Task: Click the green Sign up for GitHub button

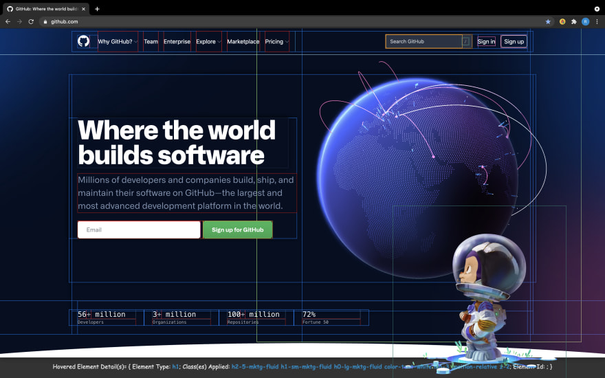Action: (x=238, y=230)
